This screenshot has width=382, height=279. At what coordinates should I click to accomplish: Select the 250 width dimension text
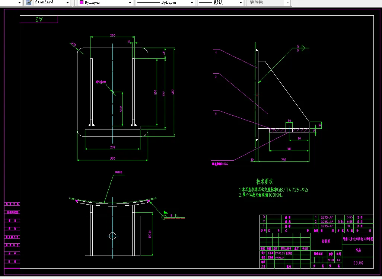click(112, 147)
